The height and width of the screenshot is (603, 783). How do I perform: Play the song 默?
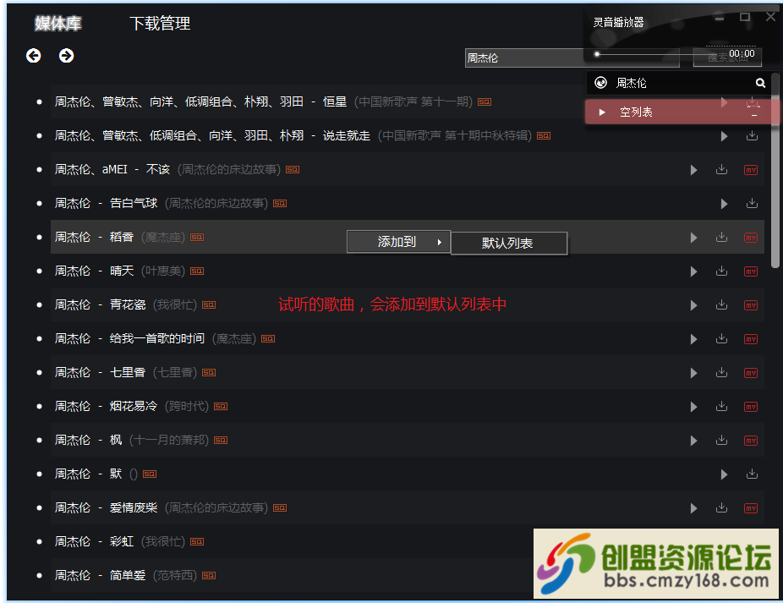click(724, 474)
